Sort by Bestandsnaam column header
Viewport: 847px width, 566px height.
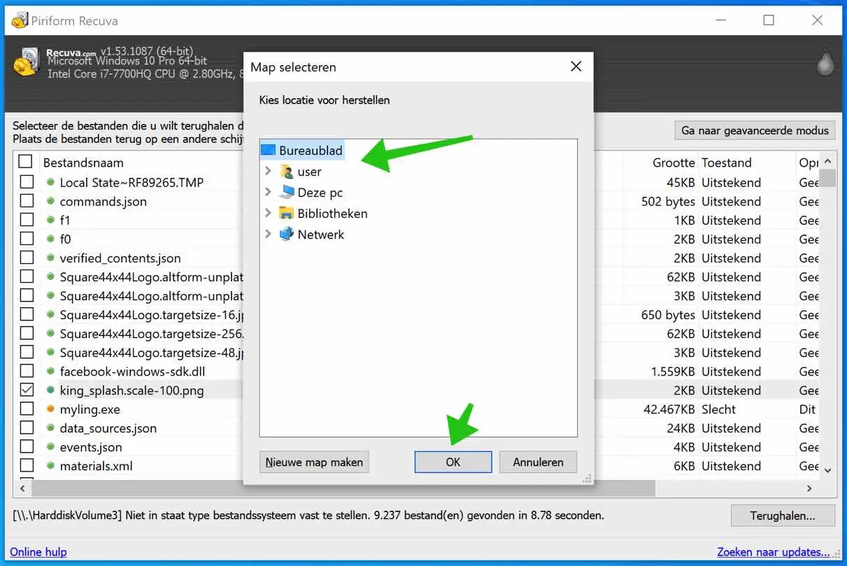(x=83, y=162)
